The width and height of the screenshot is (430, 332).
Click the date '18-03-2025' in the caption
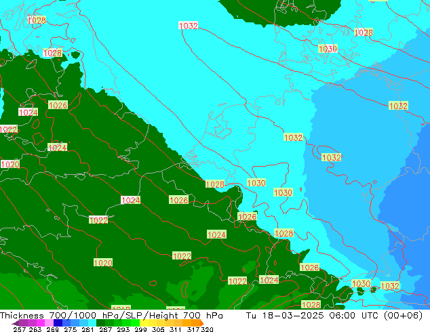pos(293,316)
